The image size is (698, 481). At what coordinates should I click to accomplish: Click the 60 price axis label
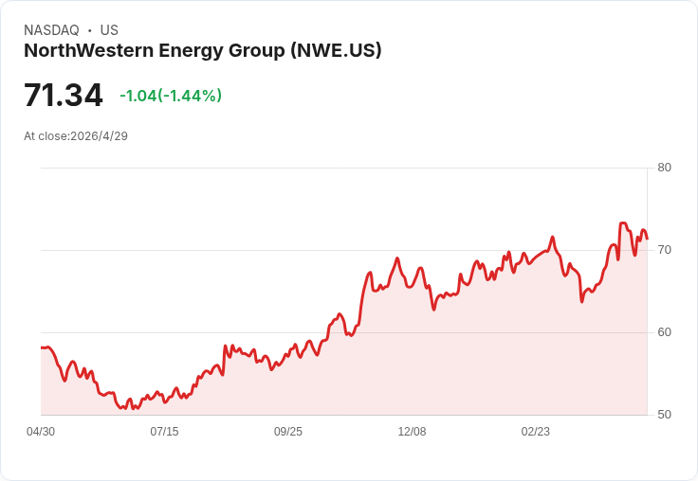pos(664,332)
